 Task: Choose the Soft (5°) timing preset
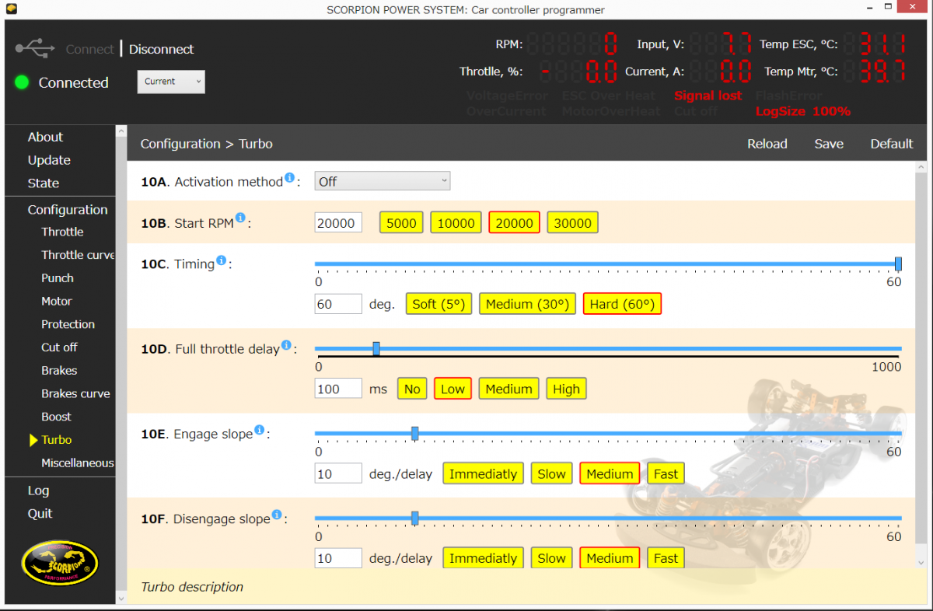pos(439,304)
